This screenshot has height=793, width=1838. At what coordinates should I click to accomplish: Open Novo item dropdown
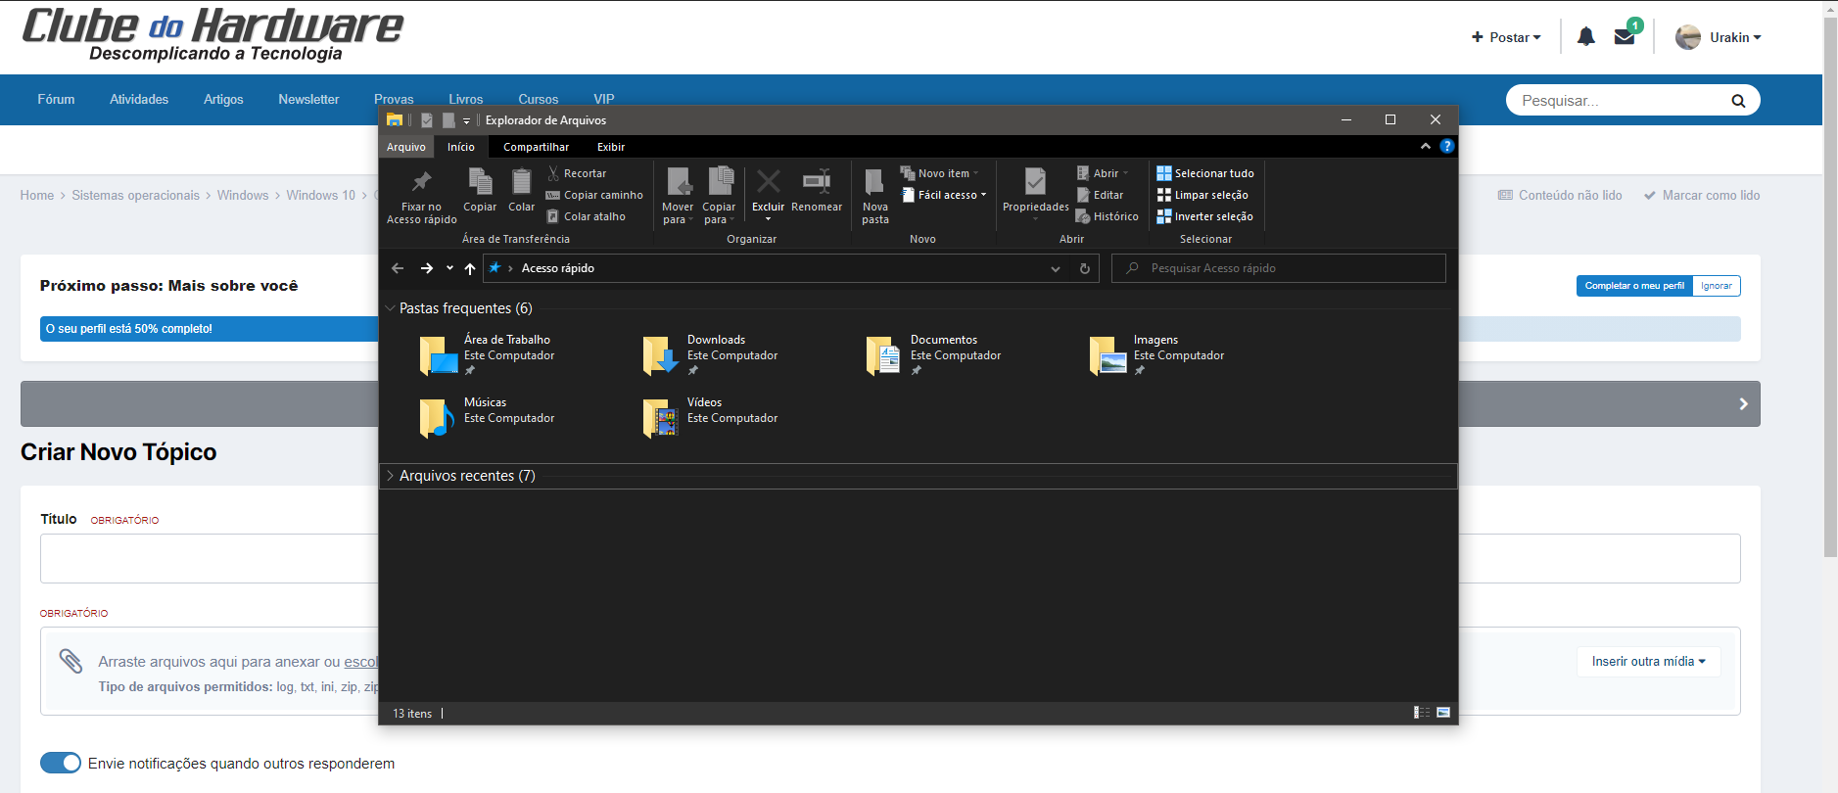(939, 173)
